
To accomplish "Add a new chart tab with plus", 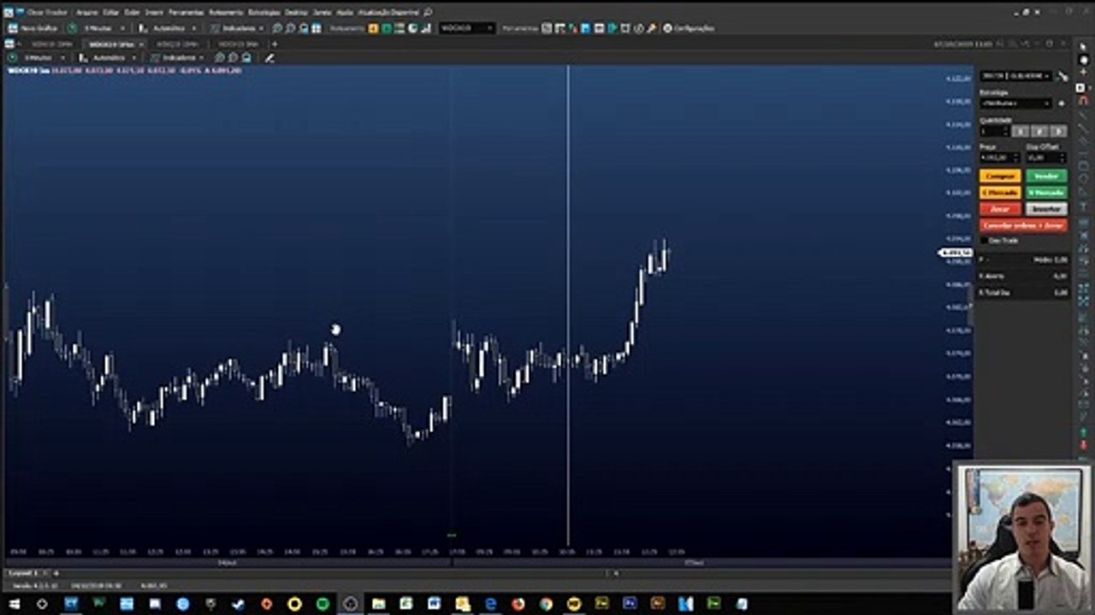I will pos(275,44).
